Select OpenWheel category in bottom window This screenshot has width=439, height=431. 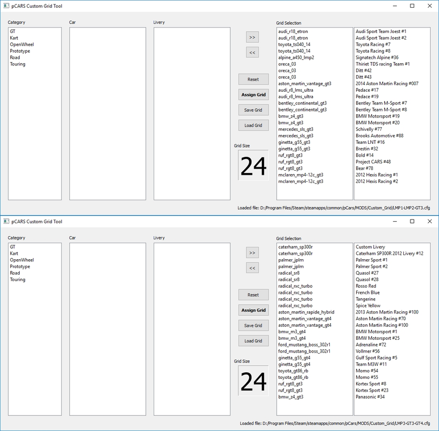click(x=22, y=260)
